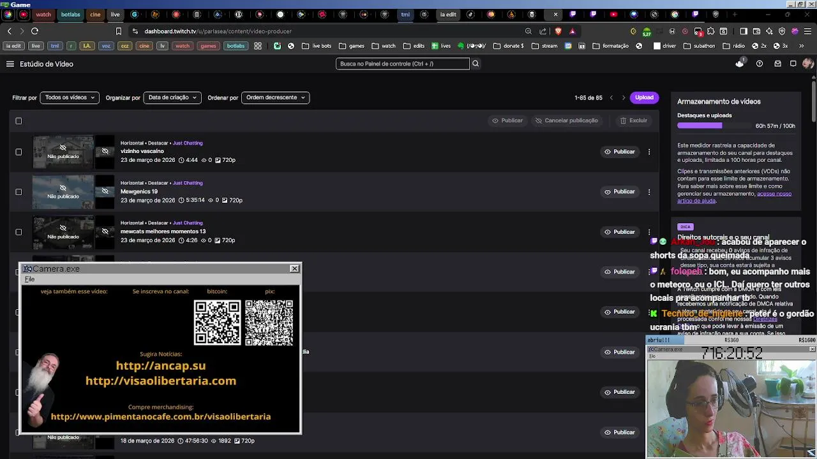Screen dimensions: 817x459
Task: Click the top bulk Publicar button
Action: click(x=507, y=120)
